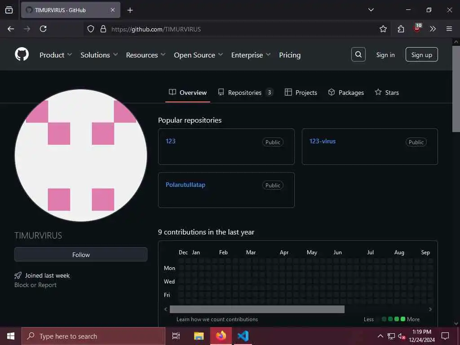Open the Polarutullatap repository
The height and width of the screenshot is (345, 460).
coord(186,185)
